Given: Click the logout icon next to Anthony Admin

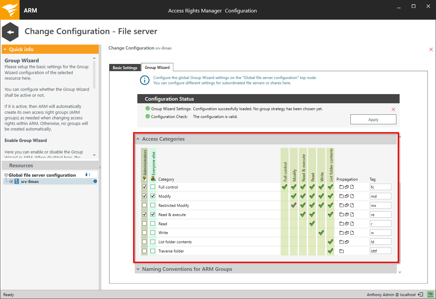Looking at the screenshot, I should tap(420, 294).
